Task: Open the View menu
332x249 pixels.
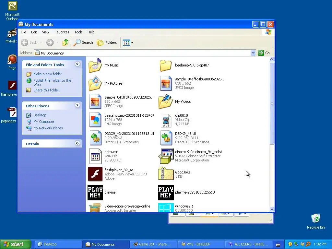Action: pyautogui.click(x=46, y=32)
